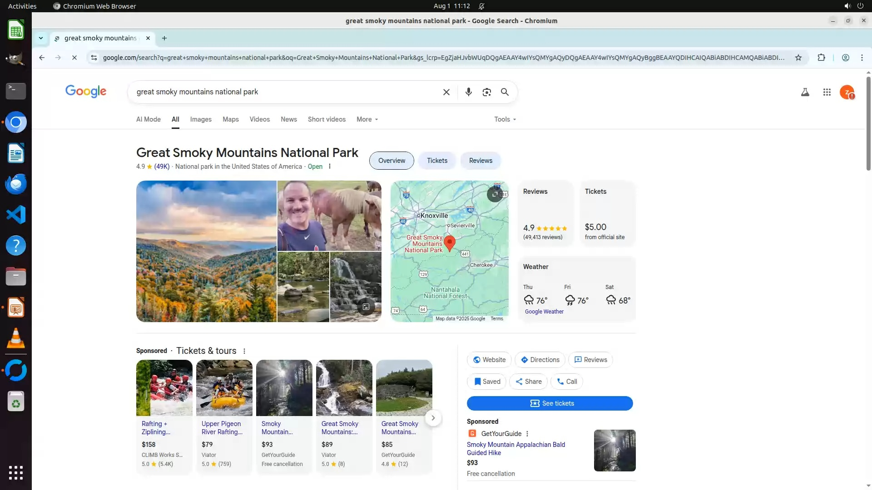The height and width of the screenshot is (490, 872).
Task: Click the voice search microphone icon
Action: (468, 92)
